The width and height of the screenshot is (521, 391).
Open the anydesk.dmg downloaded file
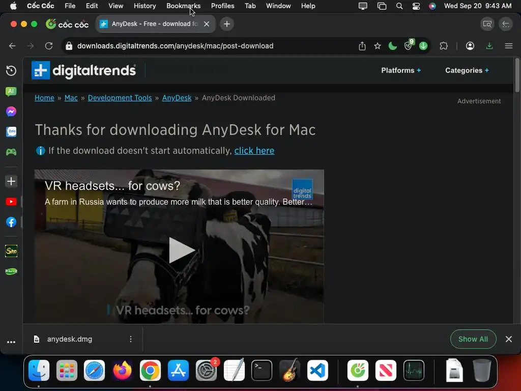(69, 339)
